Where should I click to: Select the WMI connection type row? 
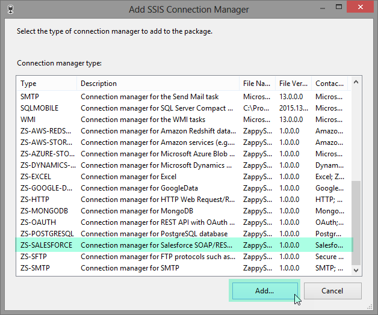click(184, 120)
